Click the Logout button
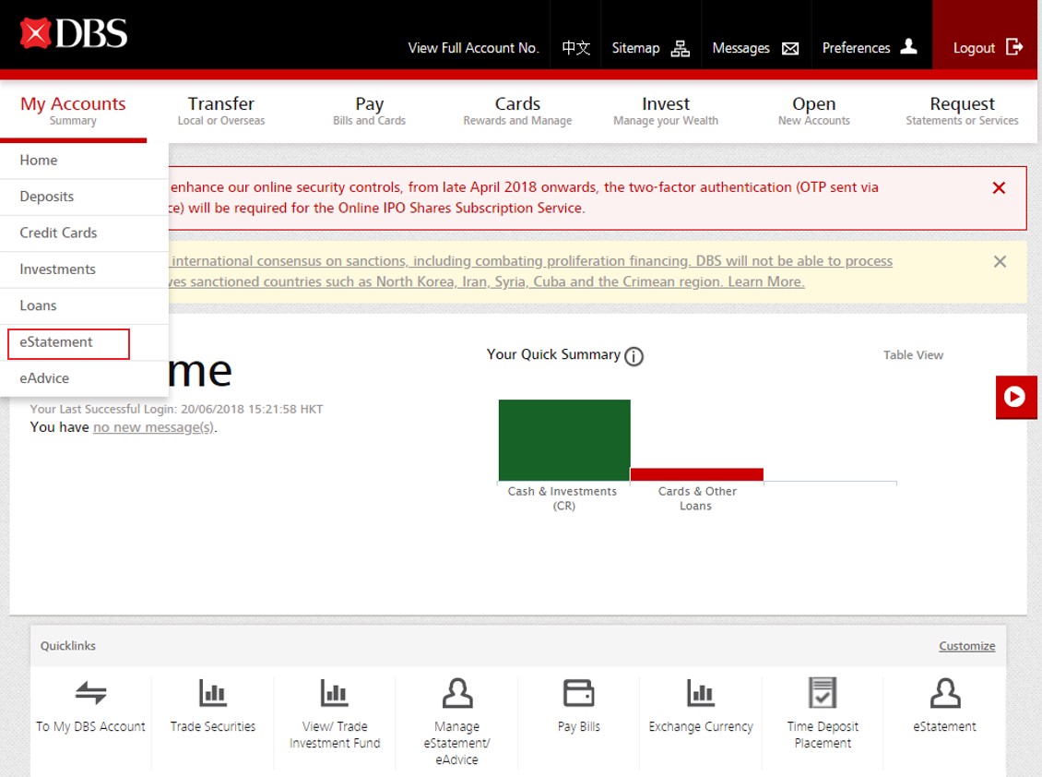This screenshot has height=777, width=1042. coord(988,47)
